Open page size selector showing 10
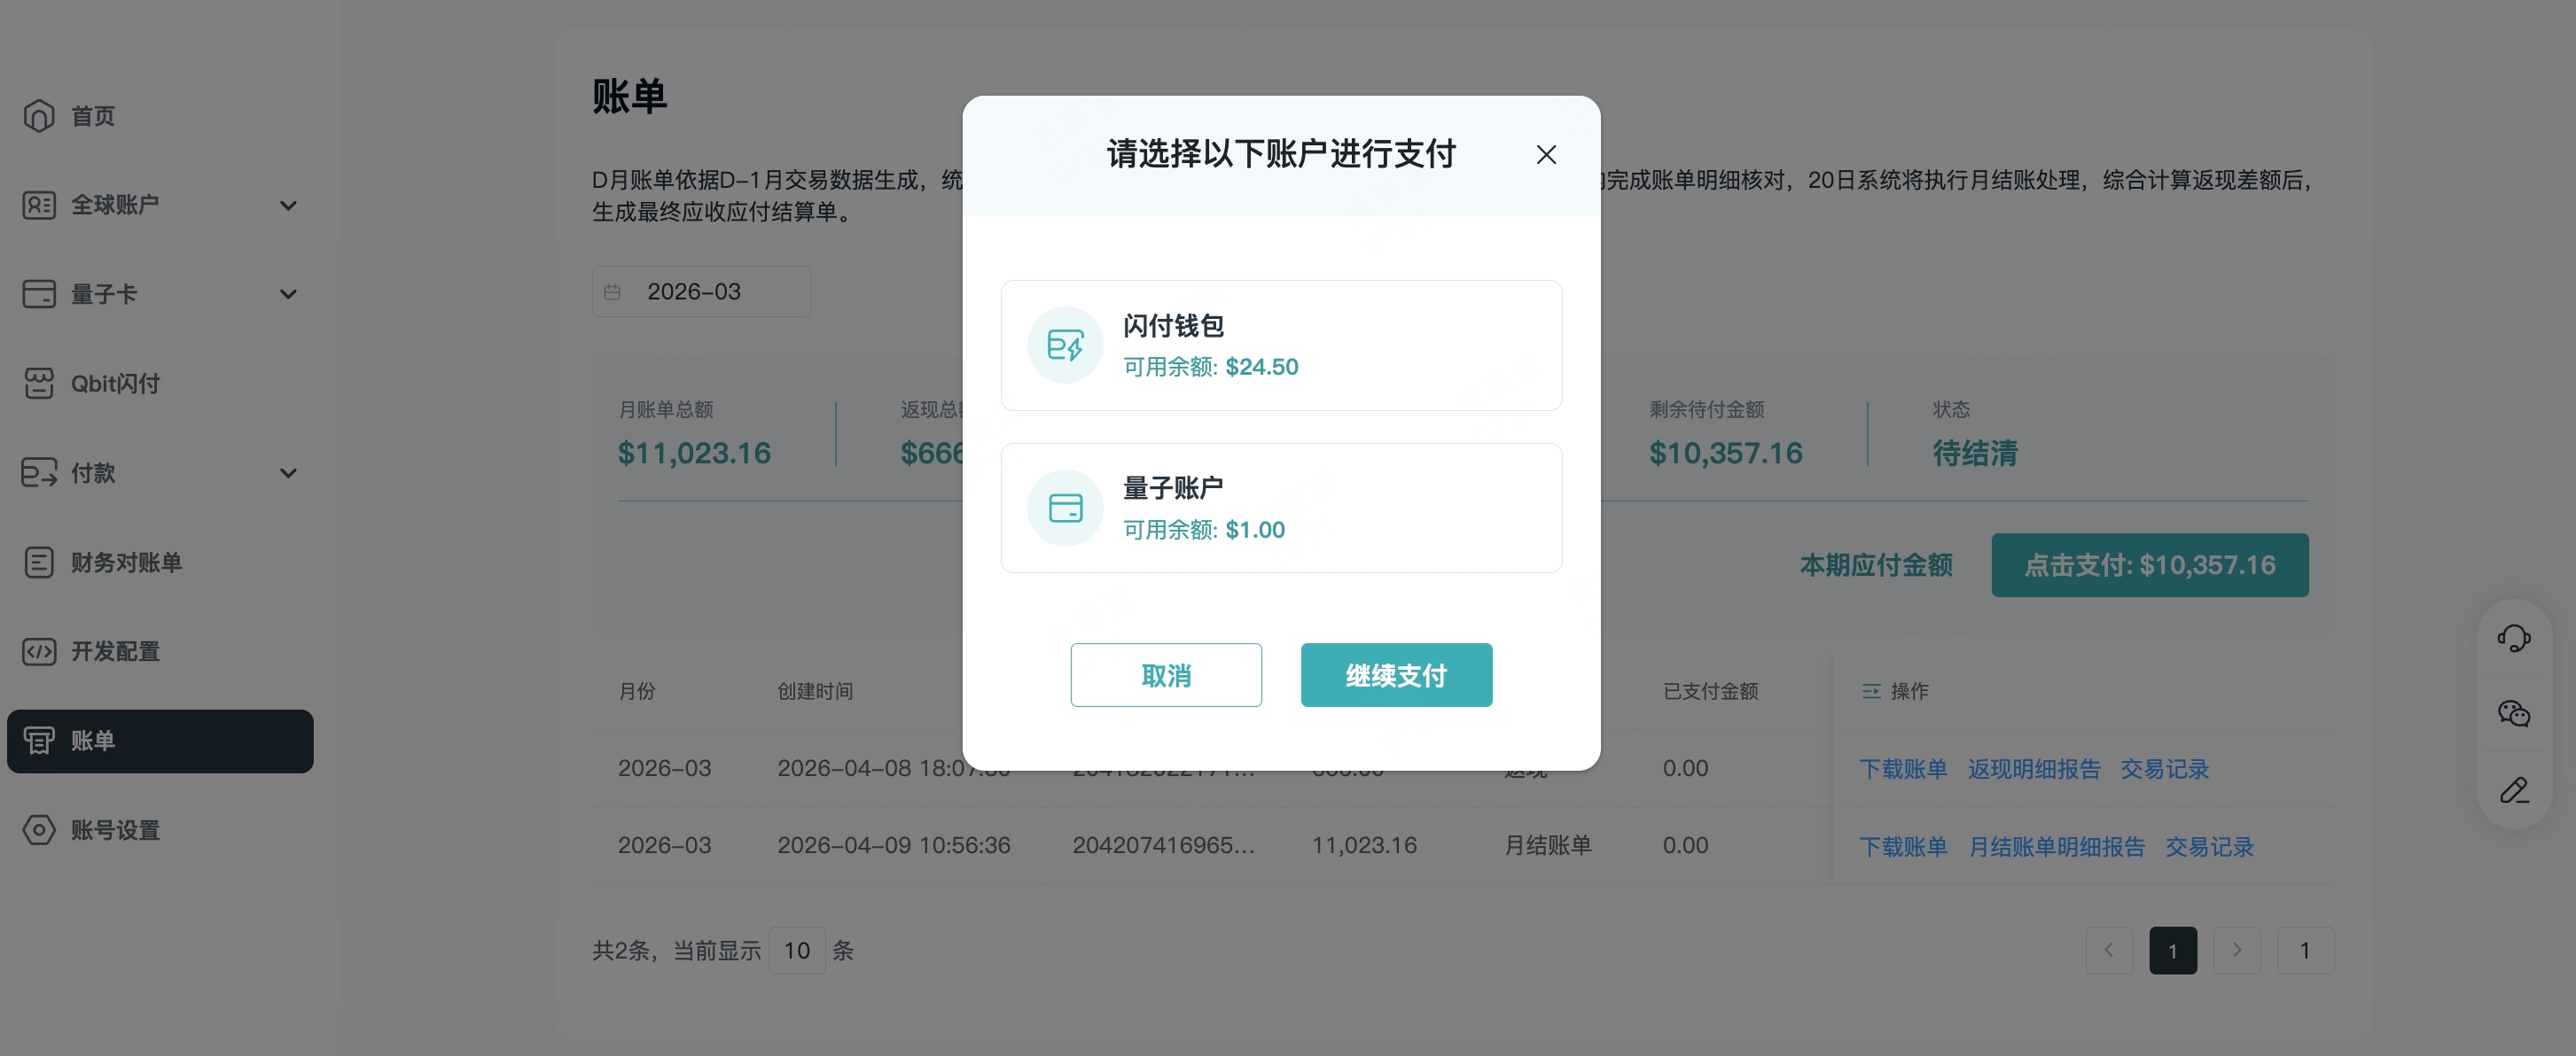This screenshot has width=2576, height=1056. pyautogui.click(x=797, y=950)
